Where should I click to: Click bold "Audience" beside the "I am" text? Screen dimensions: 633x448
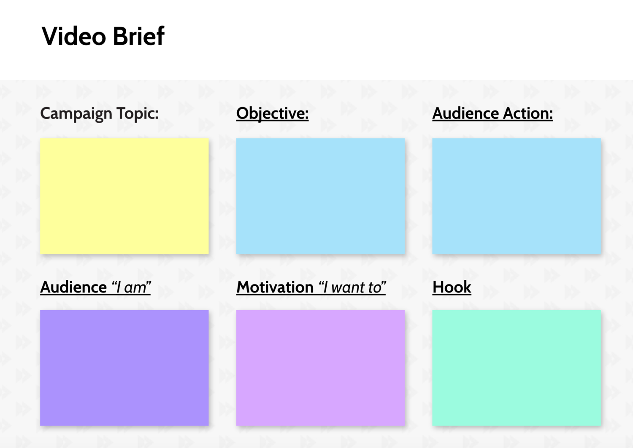pos(73,287)
